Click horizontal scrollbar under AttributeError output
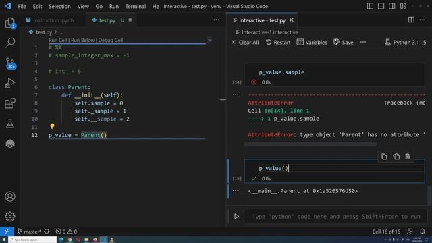This screenshot has height=243, width=432. point(310,144)
